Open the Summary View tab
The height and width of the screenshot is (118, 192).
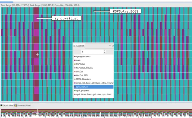(x=23, y=105)
